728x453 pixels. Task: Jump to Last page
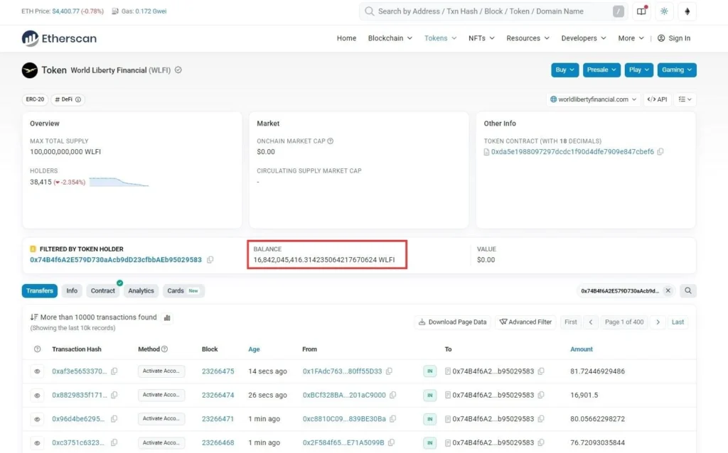click(678, 322)
